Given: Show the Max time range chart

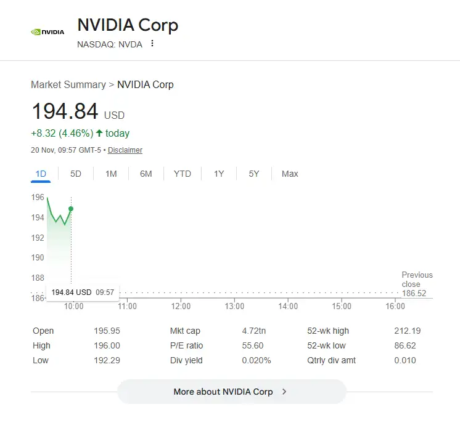Looking at the screenshot, I should 290,174.
